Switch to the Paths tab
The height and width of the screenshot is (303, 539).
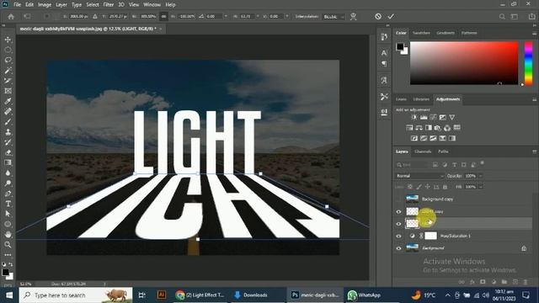tap(443, 151)
